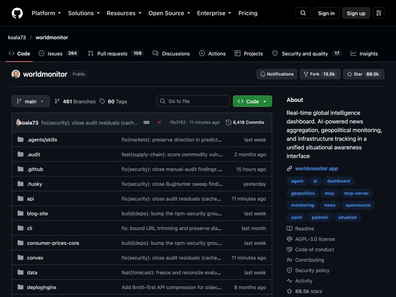Click the Notifications bell button
Image resolution: width=396 pixels, height=297 pixels.
277,74
